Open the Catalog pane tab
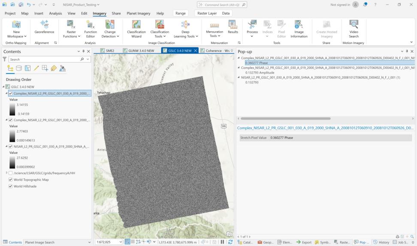Screen dimensions: 417x246 pyautogui.click(x=245, y=242)
